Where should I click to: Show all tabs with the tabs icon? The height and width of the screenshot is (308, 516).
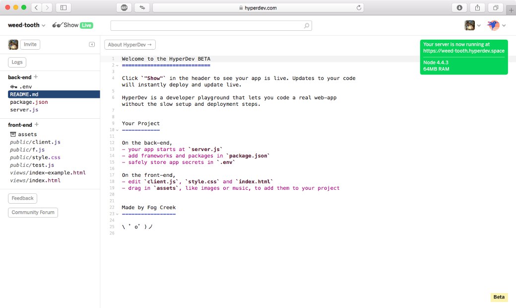[496, 7]
